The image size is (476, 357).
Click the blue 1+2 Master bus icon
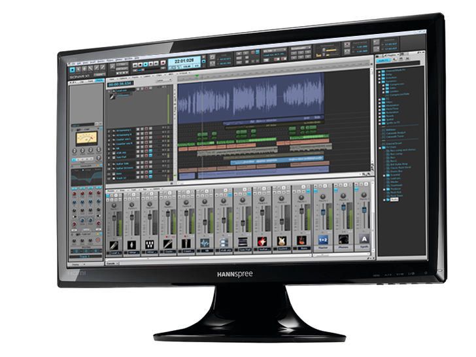point(323,240)
